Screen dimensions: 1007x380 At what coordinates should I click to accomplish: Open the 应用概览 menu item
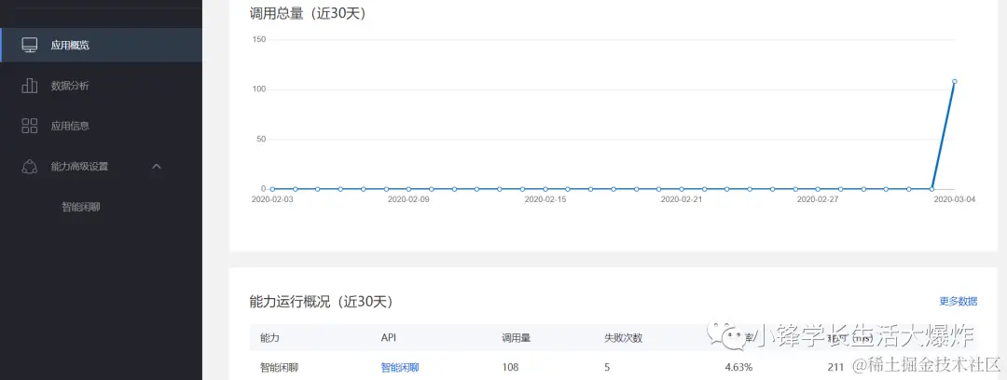tap(102, 45)
